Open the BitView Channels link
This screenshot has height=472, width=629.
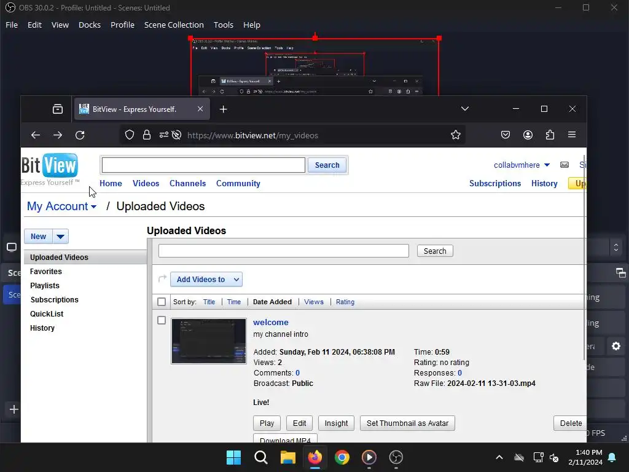click(187, 183)
